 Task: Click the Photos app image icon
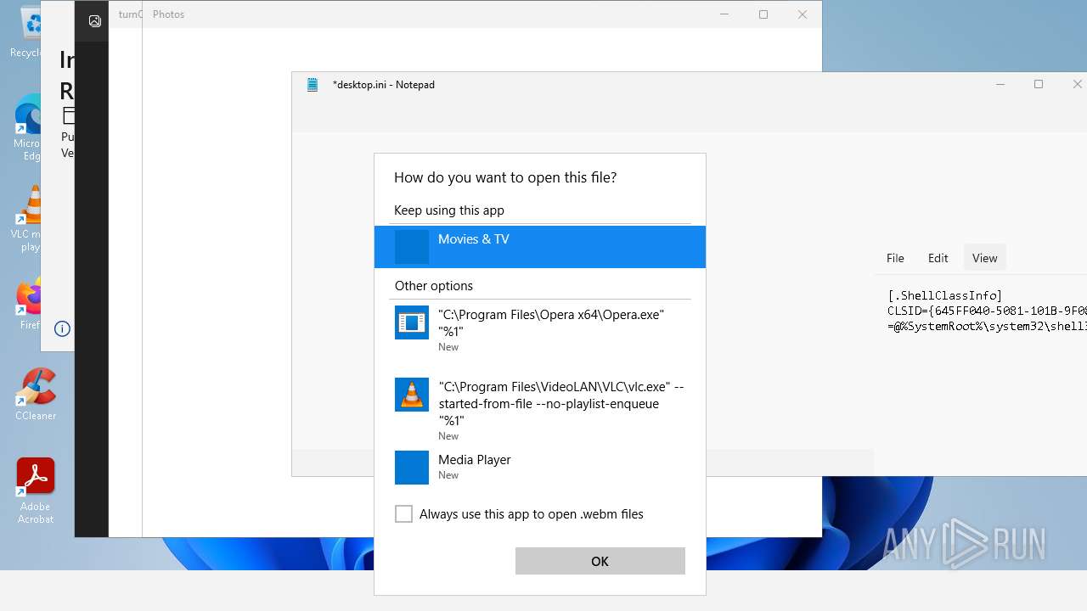tap(95, 20)
